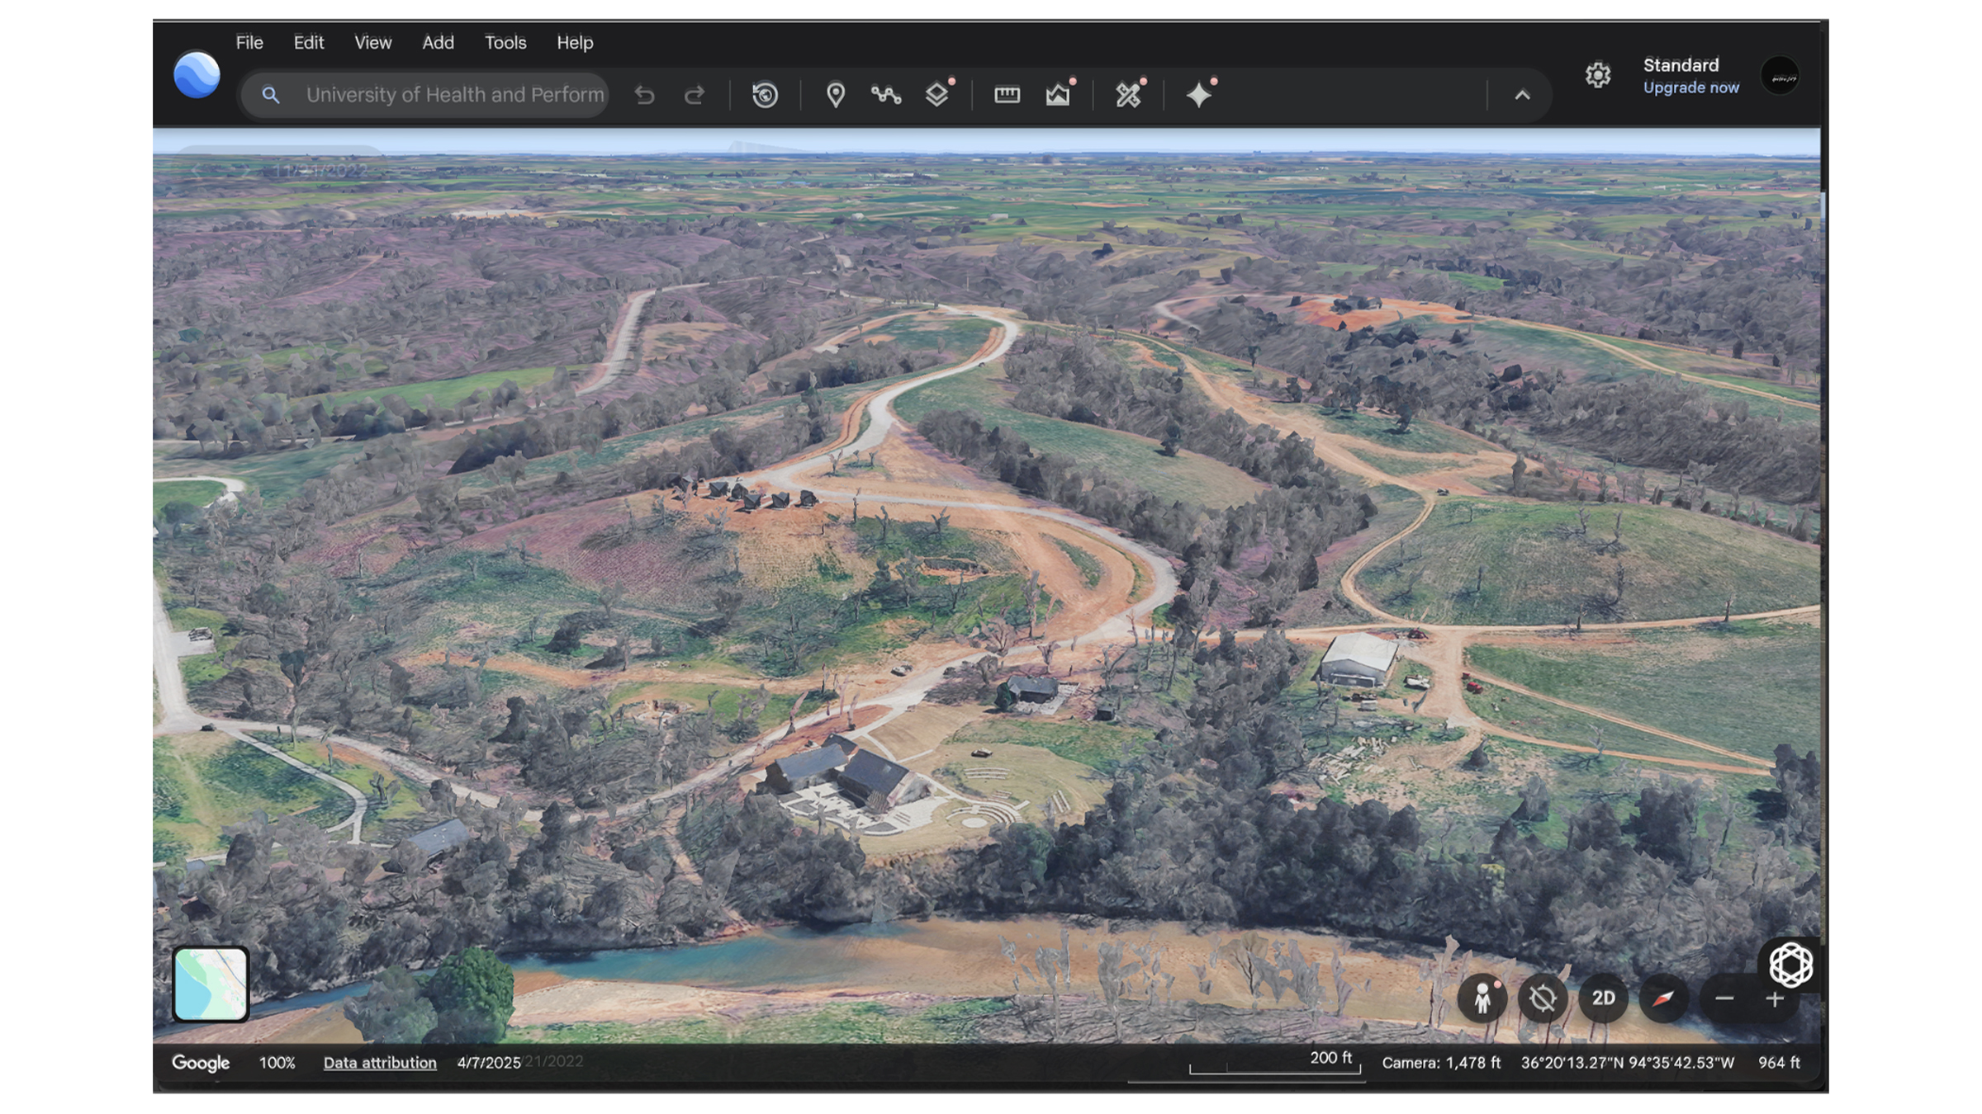Add a placemark pin
The width and height of the screenshot is (1982, 1114).
pyautogui.click(x=836, y=95)
